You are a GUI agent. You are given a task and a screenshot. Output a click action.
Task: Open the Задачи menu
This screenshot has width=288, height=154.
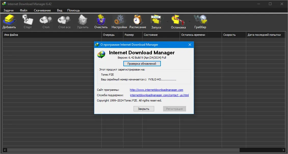click(8, 10)
